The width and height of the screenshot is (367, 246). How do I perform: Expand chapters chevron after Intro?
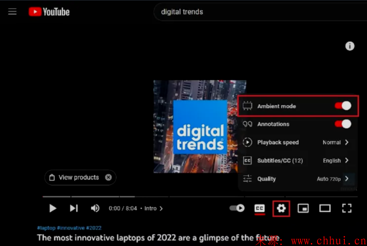point(161,208)
